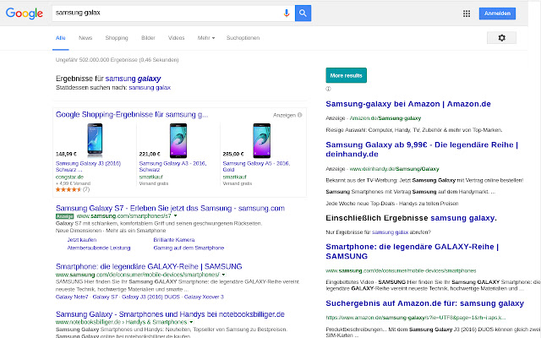Open the Google apps grid
541x338 pixels.
tap(467, 14)
